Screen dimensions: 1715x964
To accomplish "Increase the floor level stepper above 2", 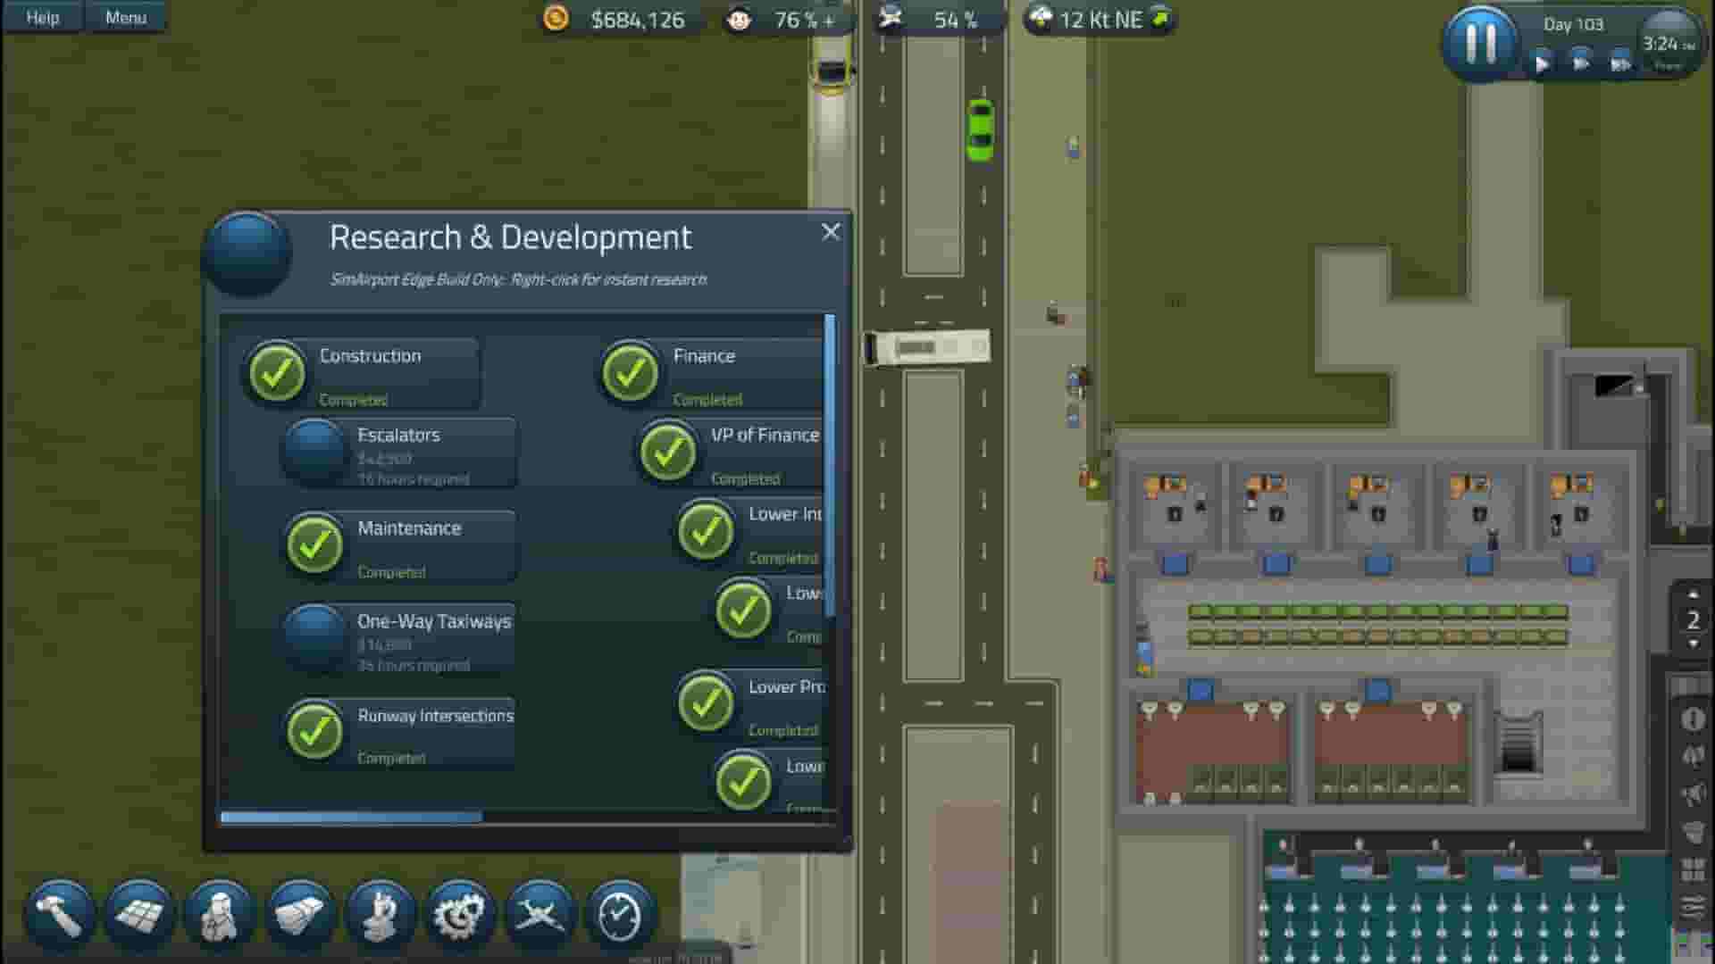I will click(x=1692, y=594).
